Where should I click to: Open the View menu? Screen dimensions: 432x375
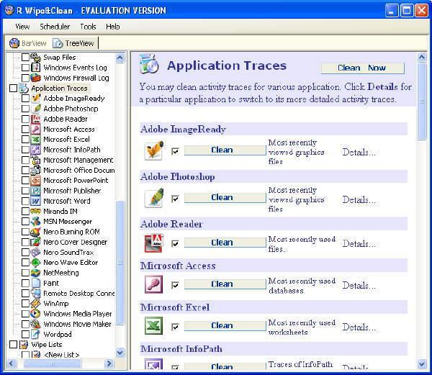click(x=22, y=27)
